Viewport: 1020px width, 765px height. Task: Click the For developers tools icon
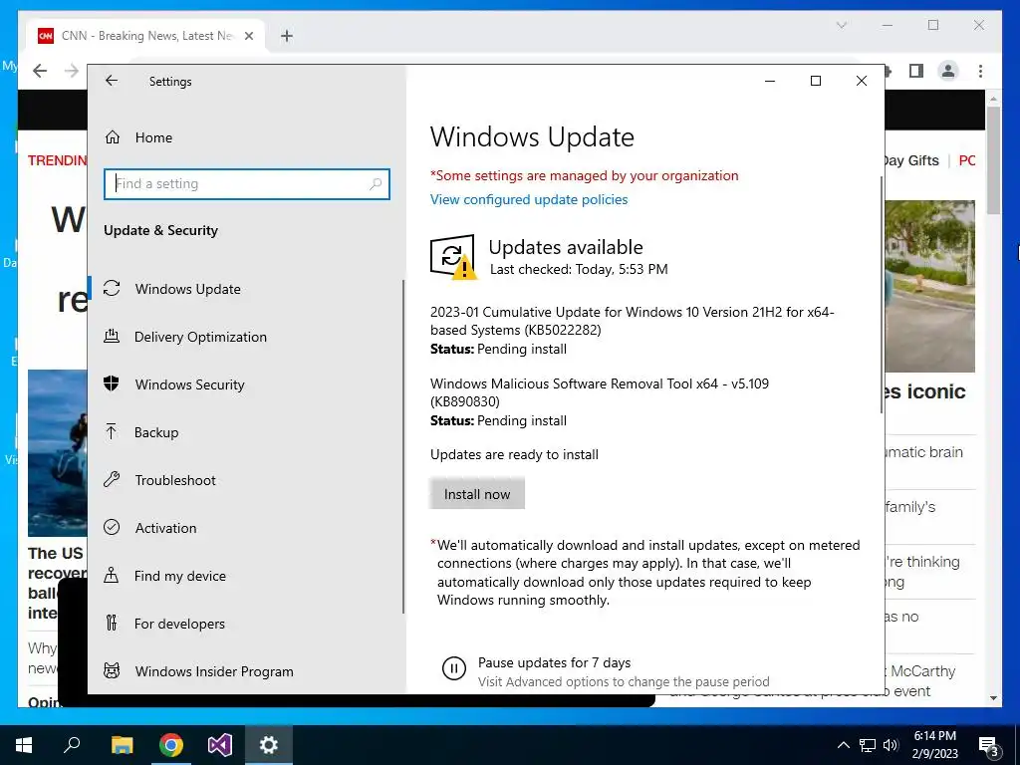coord(112,624)
